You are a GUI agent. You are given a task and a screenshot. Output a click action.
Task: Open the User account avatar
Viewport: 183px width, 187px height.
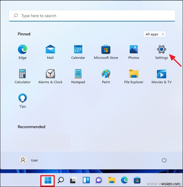pyautogui.click(x=23, y=160)
